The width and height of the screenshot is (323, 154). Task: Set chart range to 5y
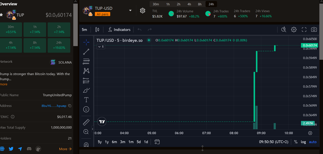click(100, 142)
